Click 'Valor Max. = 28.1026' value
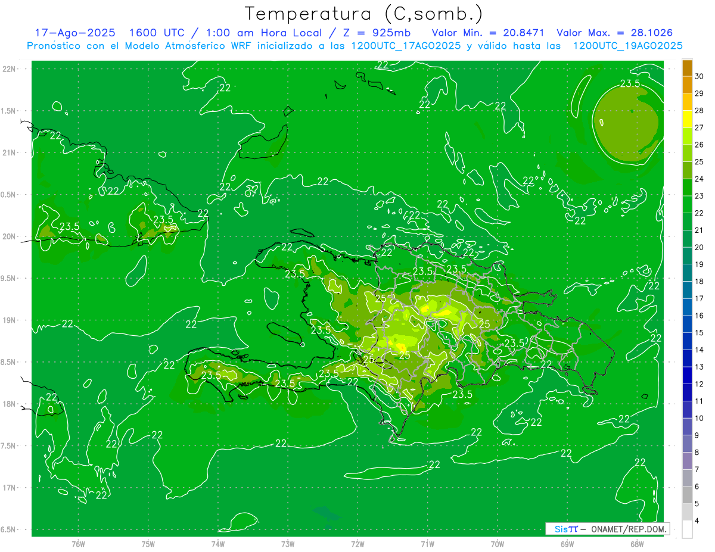 614,33
